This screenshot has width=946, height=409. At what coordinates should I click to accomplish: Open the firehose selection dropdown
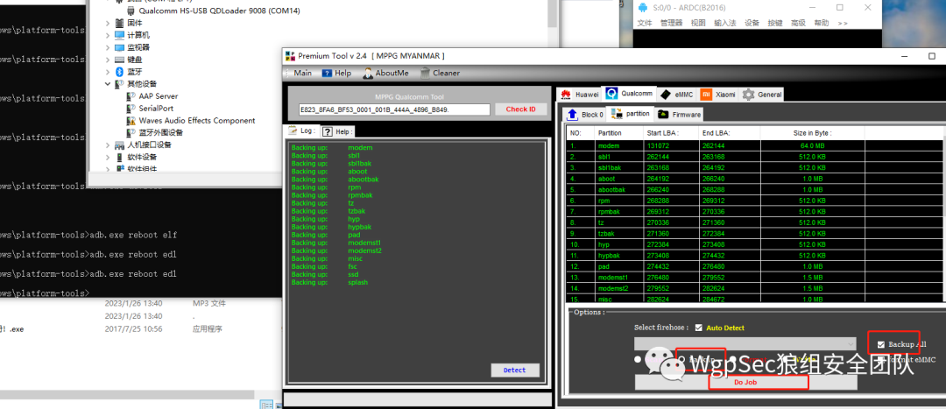pos(745,344)
